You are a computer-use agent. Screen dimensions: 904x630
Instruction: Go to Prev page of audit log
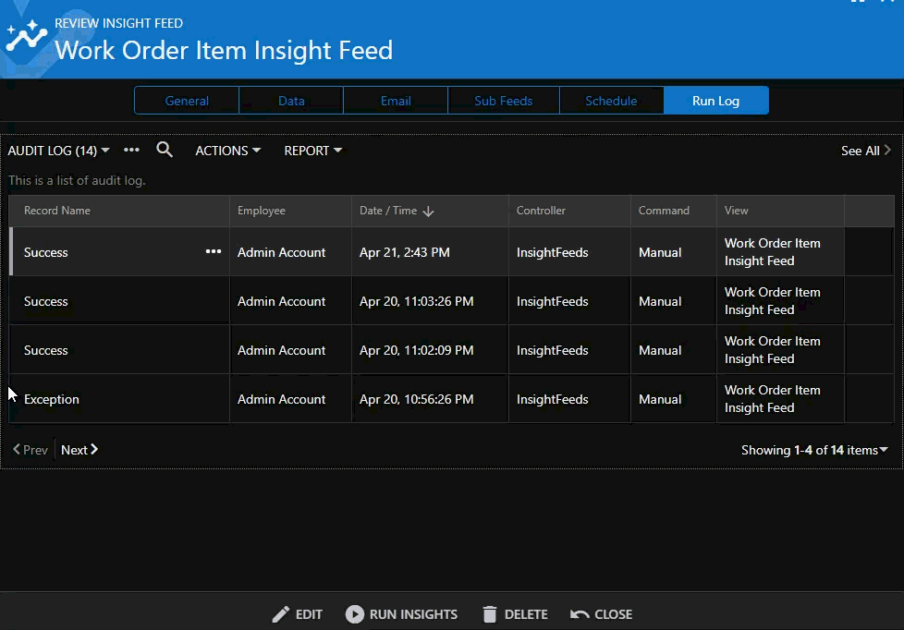point(31,450)
